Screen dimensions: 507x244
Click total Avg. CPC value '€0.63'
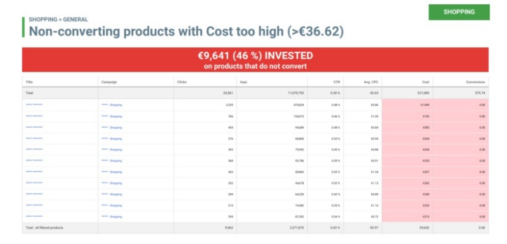click(375, 93)
